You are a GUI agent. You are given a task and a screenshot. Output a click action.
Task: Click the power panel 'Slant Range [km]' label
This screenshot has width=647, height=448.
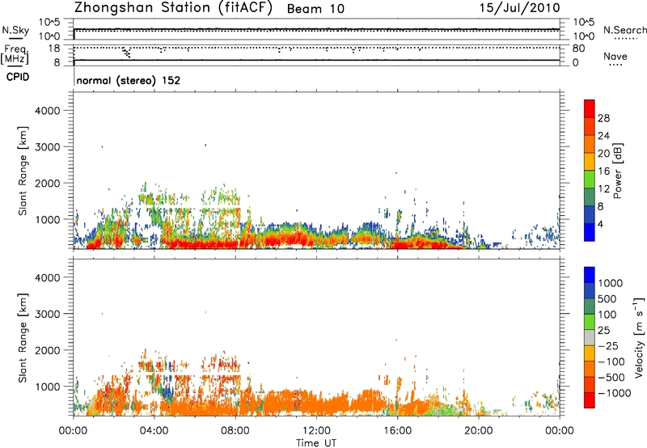23,171
